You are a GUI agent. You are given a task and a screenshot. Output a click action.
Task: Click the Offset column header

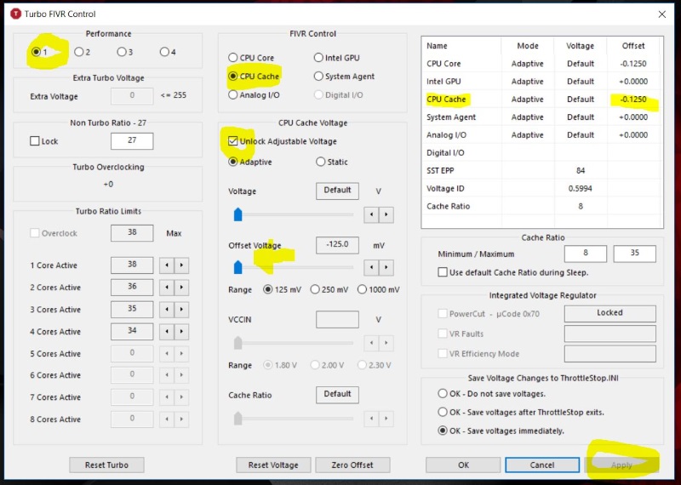coord(633,46)
